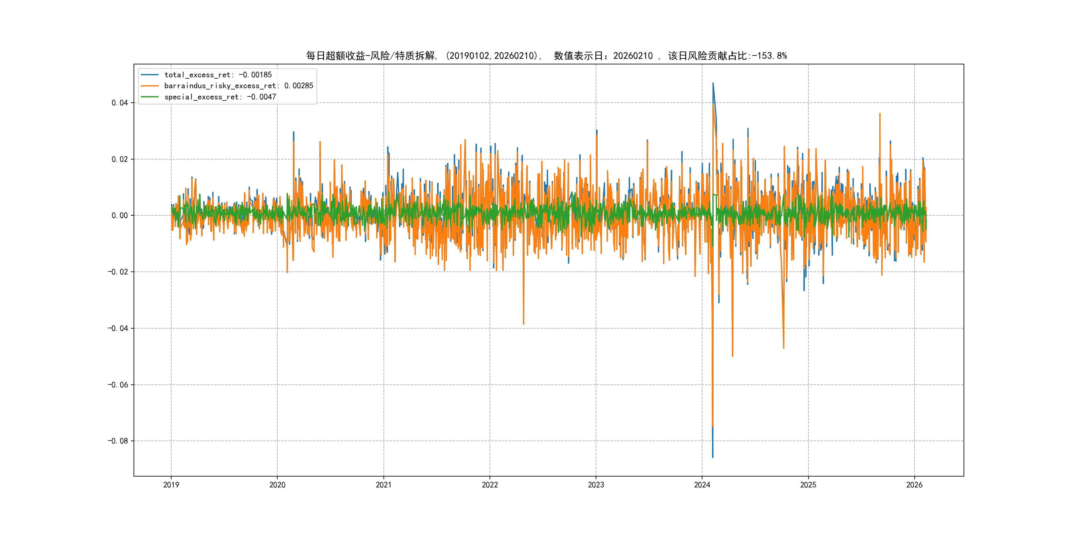Click the 2023 x-axis tick label

tap(596, 485)
